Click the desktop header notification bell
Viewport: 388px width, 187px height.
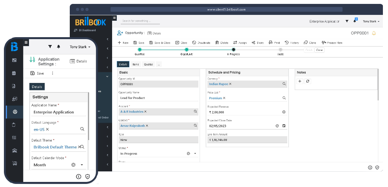click(x=355, y=21)
